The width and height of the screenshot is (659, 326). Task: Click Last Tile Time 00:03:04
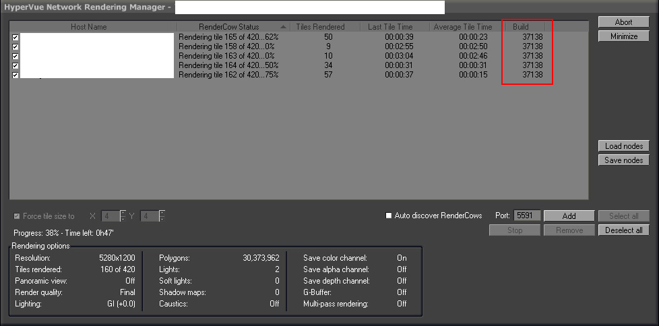coord(399,56)
